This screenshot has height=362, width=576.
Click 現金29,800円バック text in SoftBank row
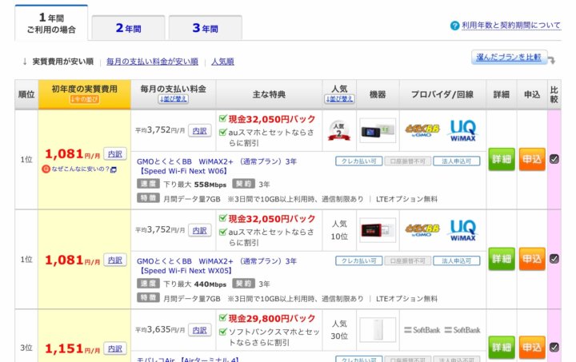272,318
